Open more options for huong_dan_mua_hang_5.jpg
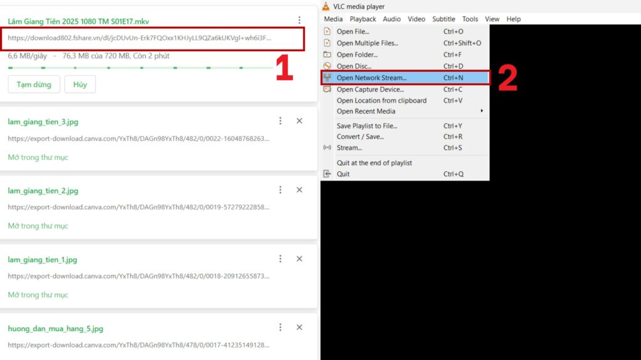The width and height of the screenshot is (641, 360). (x=280, y=327)
